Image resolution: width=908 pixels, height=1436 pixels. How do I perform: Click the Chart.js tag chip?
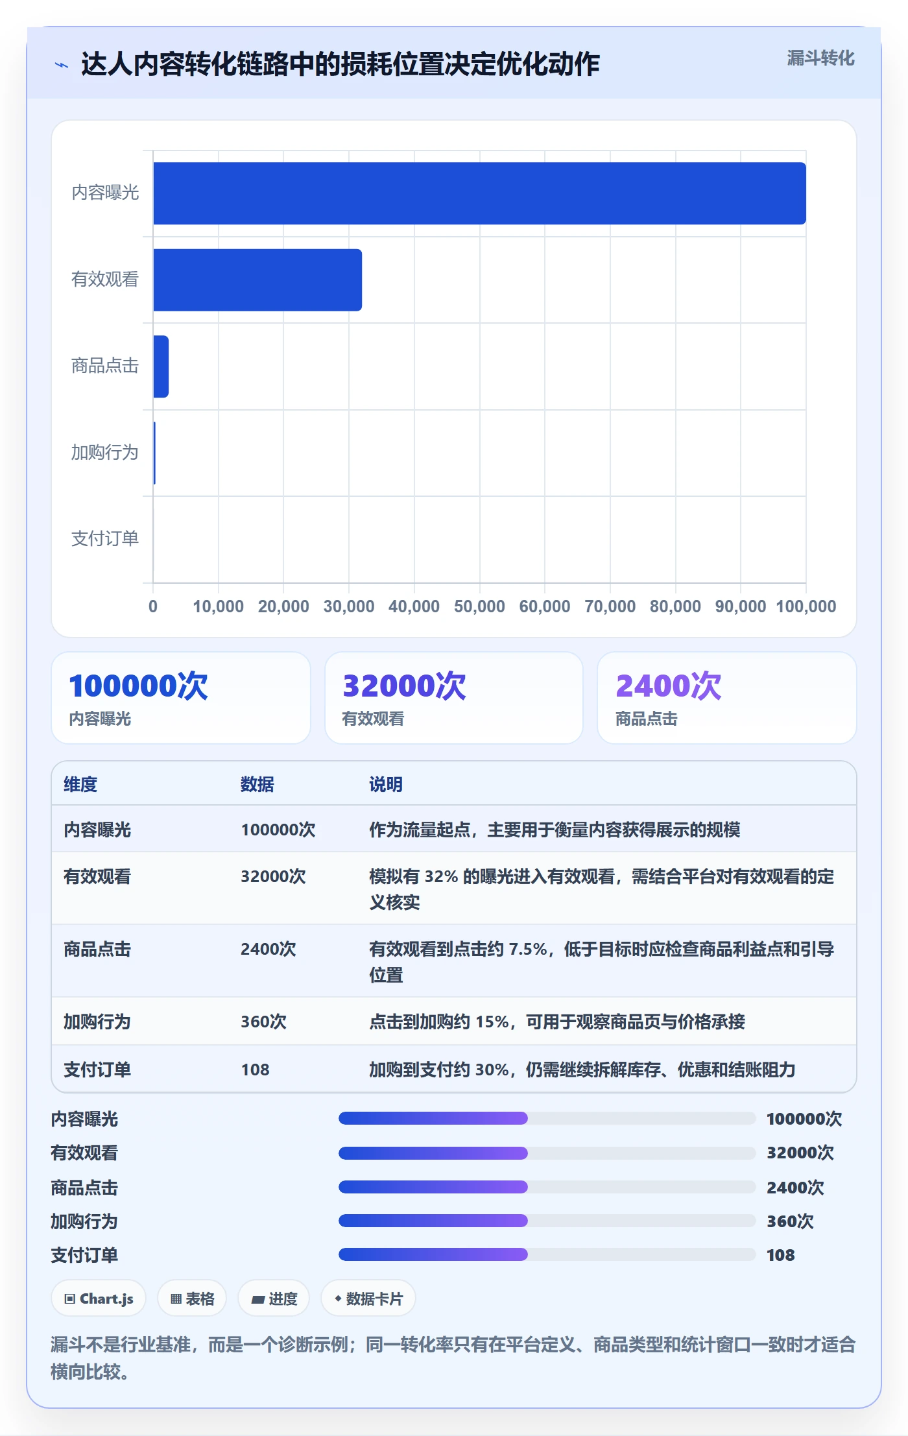(x=99, y=1298)
